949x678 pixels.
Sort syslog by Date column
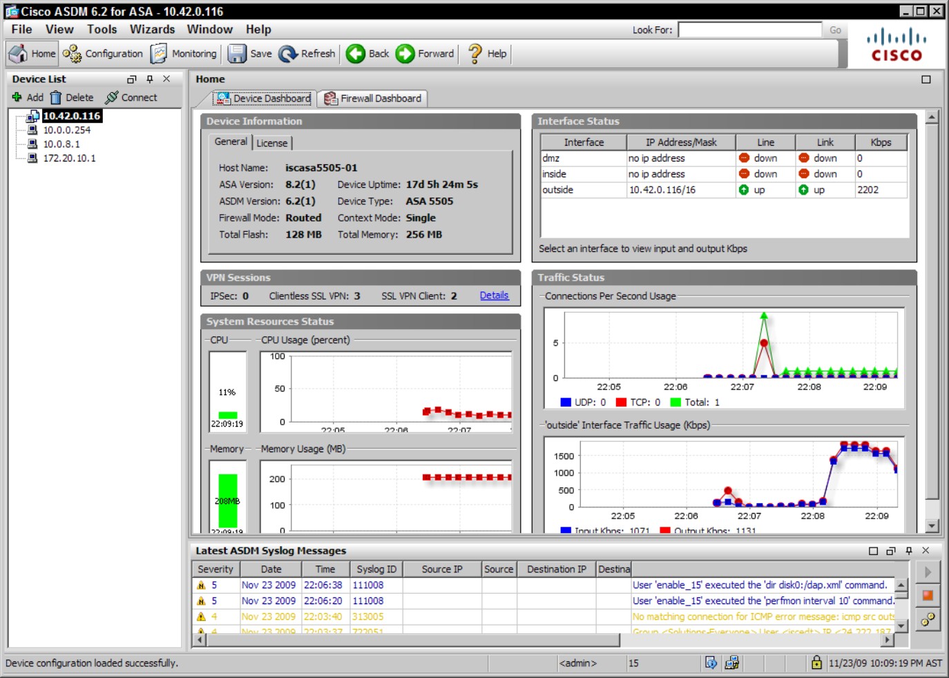pyautogui.click(x=271, y=570)
